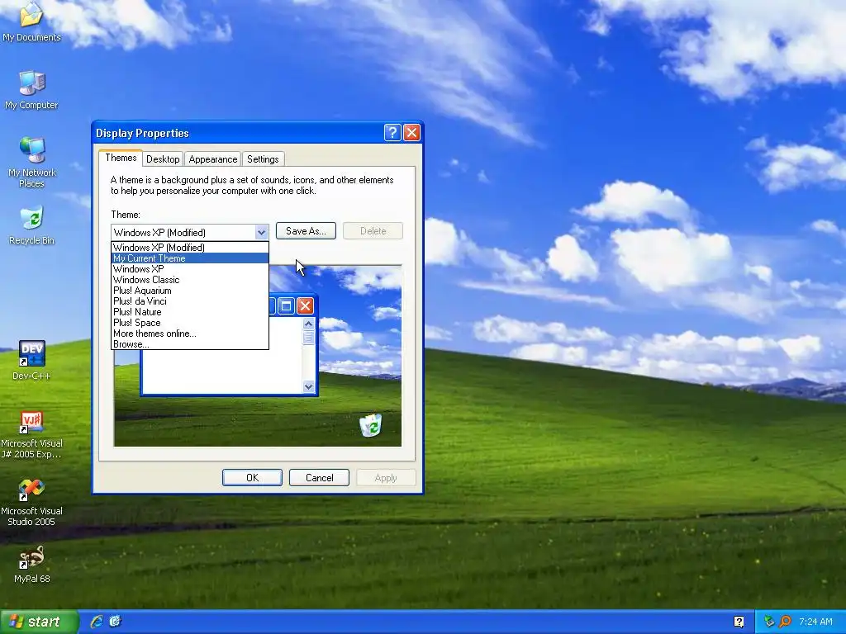Click preview window scrollbar down arrow
846x634 pixels.
tap(309, 386)
